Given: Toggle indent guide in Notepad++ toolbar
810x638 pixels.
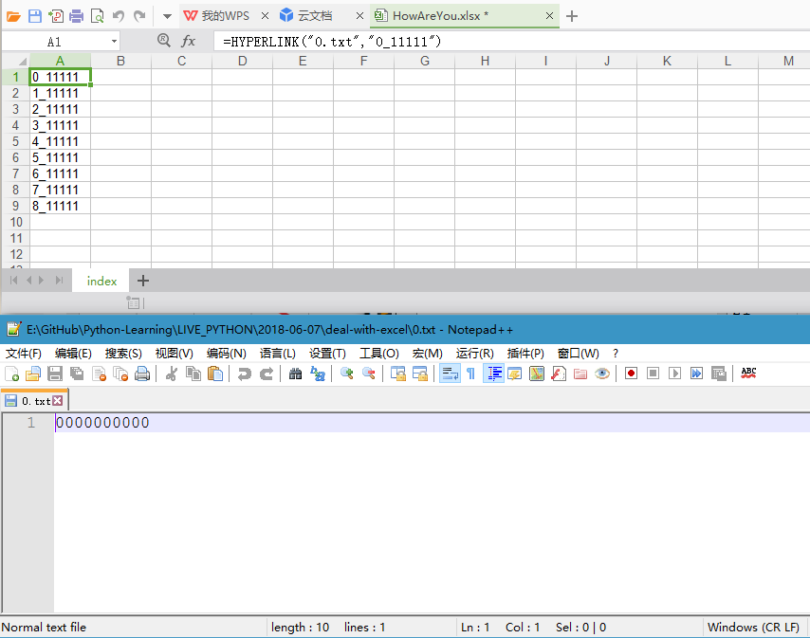Looking at the screenshot, I should tap(494, 374).
